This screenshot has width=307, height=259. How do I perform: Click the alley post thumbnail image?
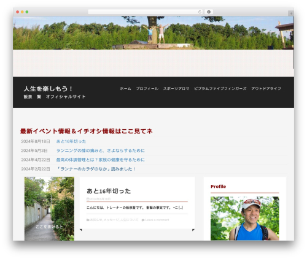click(x=49, y=209)
